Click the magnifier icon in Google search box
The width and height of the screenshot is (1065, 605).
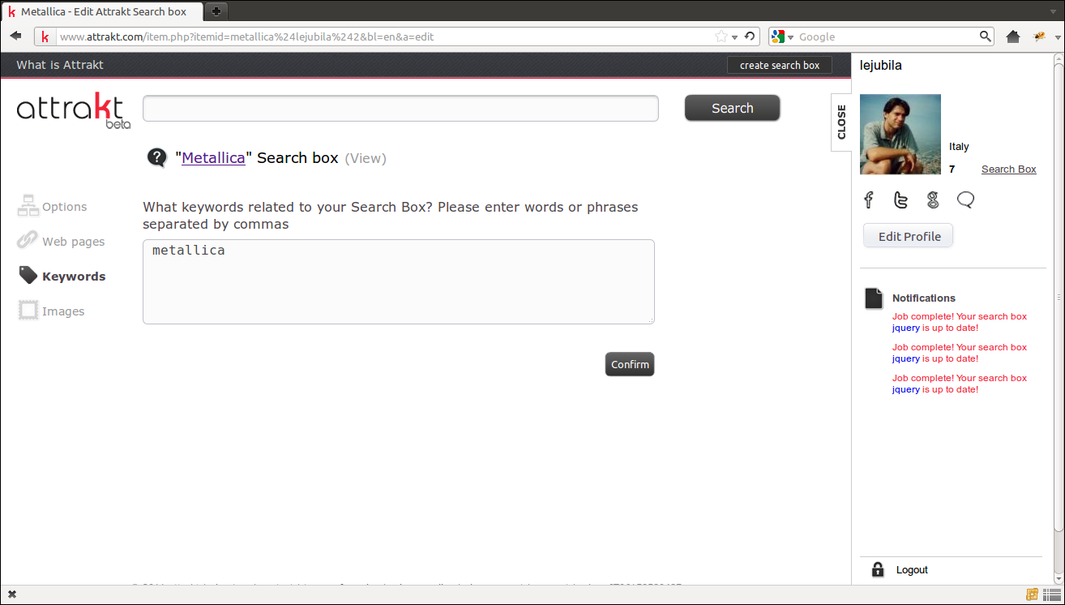click(985, 36)
